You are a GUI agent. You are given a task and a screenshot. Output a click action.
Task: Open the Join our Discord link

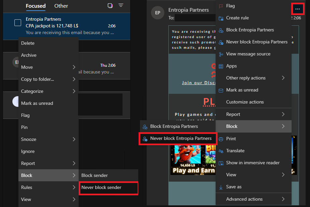pos(199,83)
